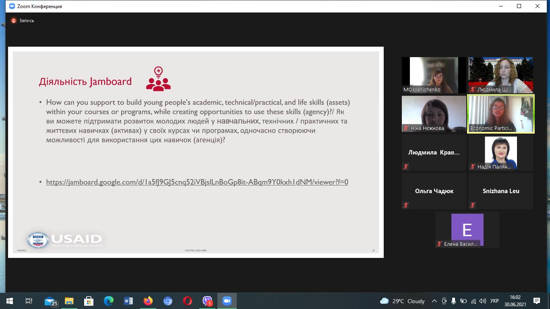Click the muted mic icon beside Надія Палян...

pos(473,167)
